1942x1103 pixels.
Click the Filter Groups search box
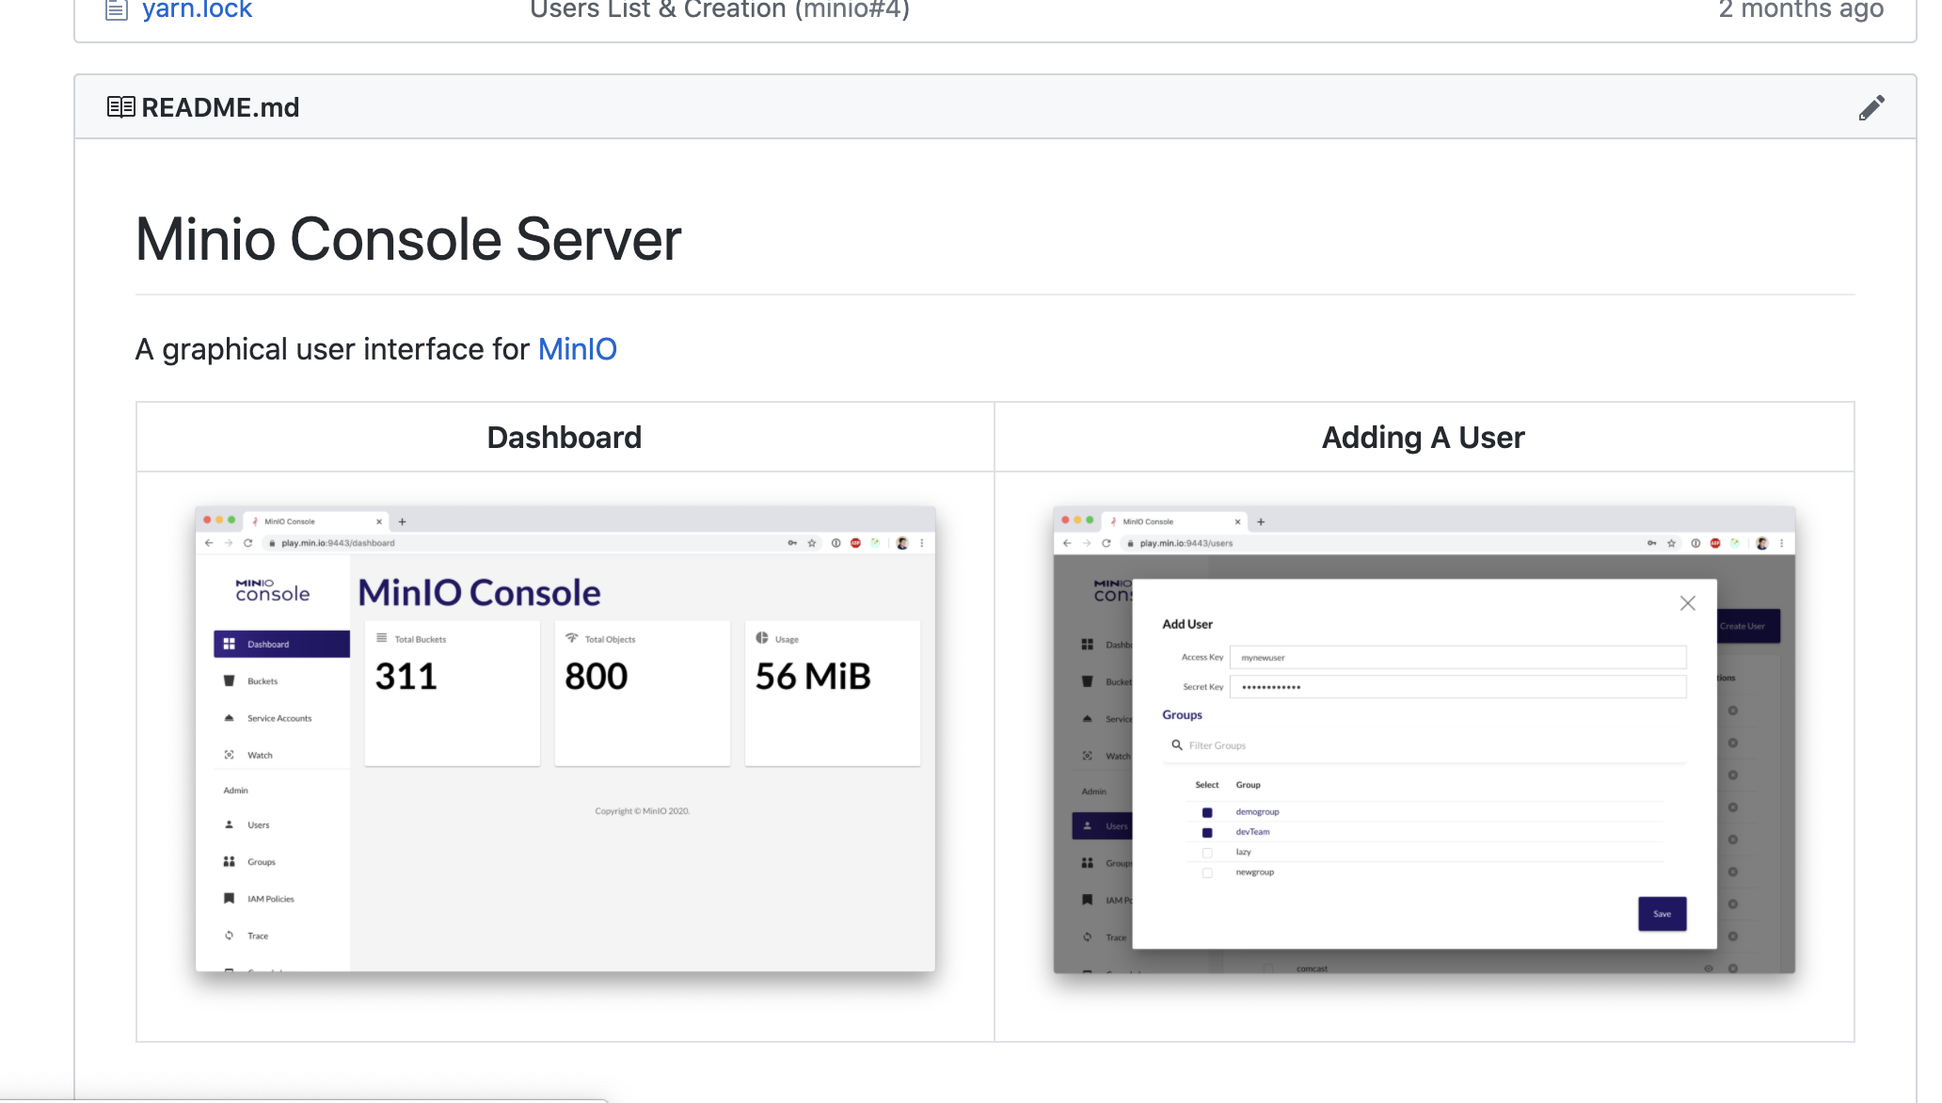coord(1425,745)
